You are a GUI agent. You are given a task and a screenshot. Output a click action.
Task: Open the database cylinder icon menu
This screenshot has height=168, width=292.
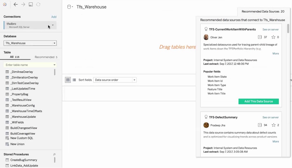(70, 7)
